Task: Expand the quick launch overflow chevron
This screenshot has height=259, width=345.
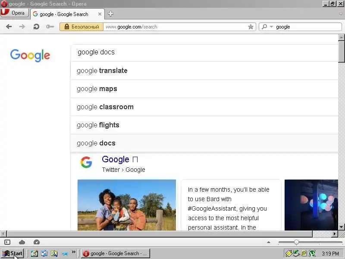Action: click(73, 252)
